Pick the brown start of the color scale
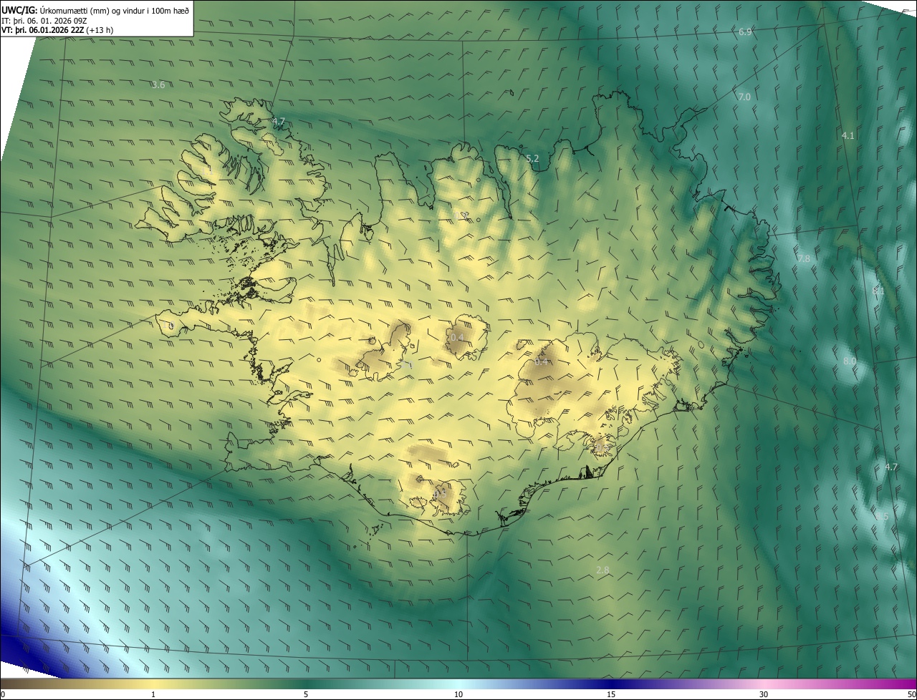Image resolution: width=917 pixels, height=700 pixels. pyautogui.click(x=14, y=684)
